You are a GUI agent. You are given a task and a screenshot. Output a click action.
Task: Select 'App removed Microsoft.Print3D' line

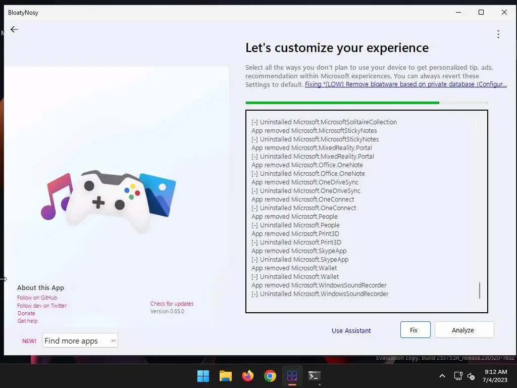tap(295, 233)
